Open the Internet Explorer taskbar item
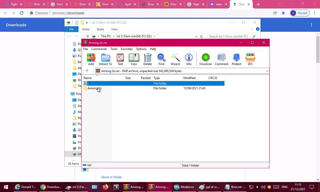This screenshot has height=192, width=320. pos(25,187)
